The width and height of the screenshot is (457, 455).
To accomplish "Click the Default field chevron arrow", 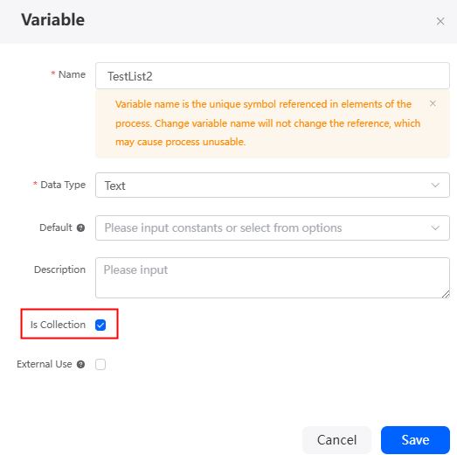I will click(x=435, y=228).
